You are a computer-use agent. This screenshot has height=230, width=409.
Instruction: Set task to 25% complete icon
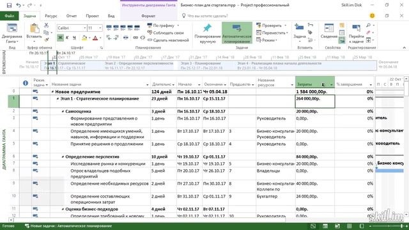point(116,27)
